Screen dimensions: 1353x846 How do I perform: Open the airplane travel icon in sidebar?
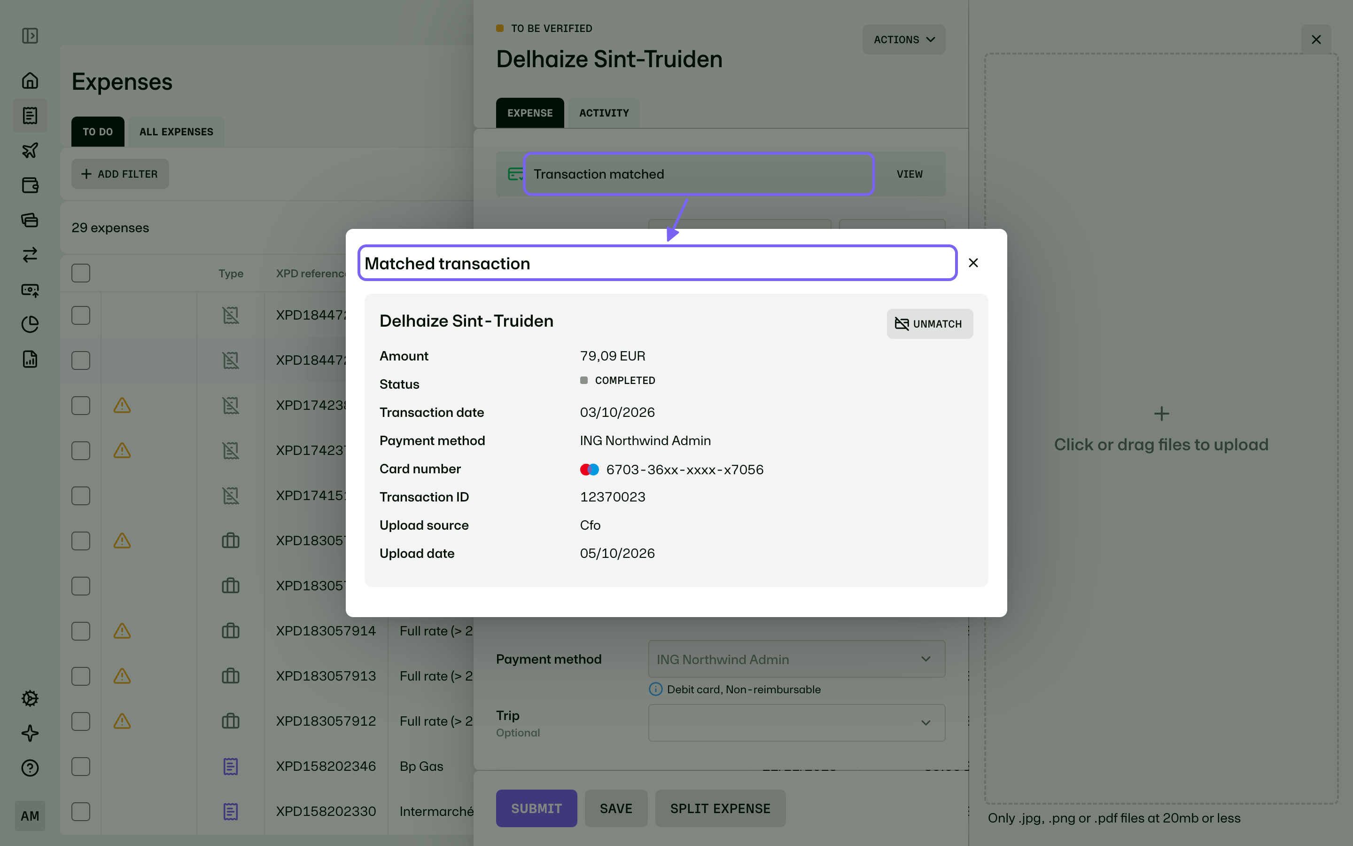tap(30, 150)
